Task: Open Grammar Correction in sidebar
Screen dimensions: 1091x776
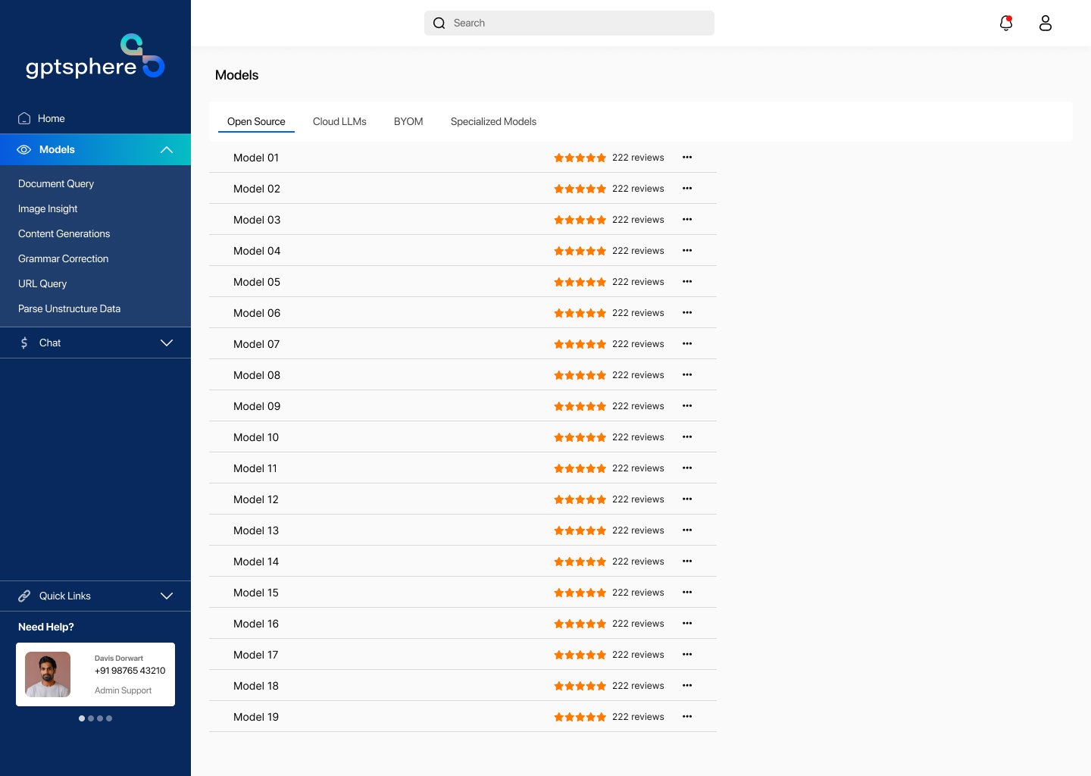Action: click(x=63, y=258)
